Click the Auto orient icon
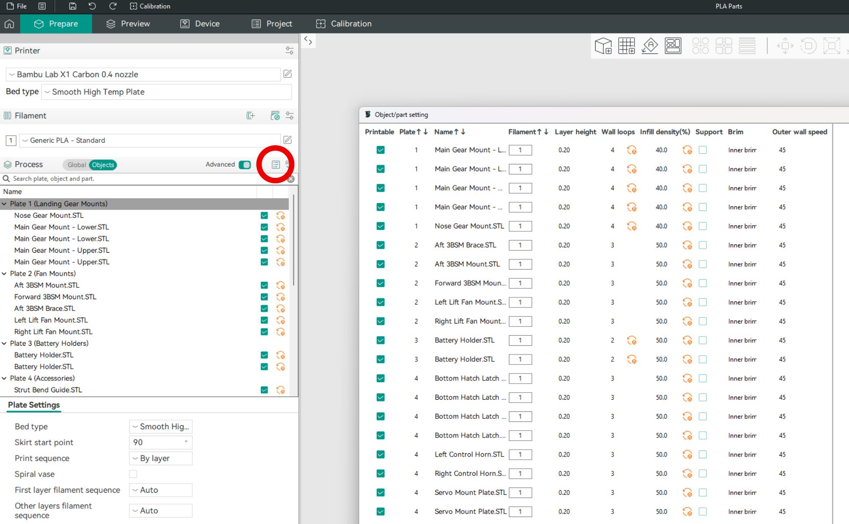The width and height of the screenshot is (849, 524). (650, 46)
